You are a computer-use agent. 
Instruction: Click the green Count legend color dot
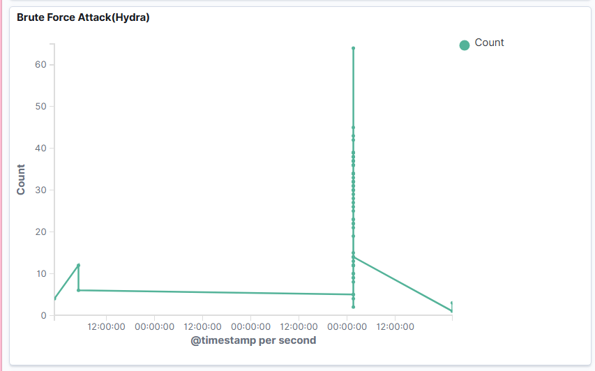tap(465, 45)
